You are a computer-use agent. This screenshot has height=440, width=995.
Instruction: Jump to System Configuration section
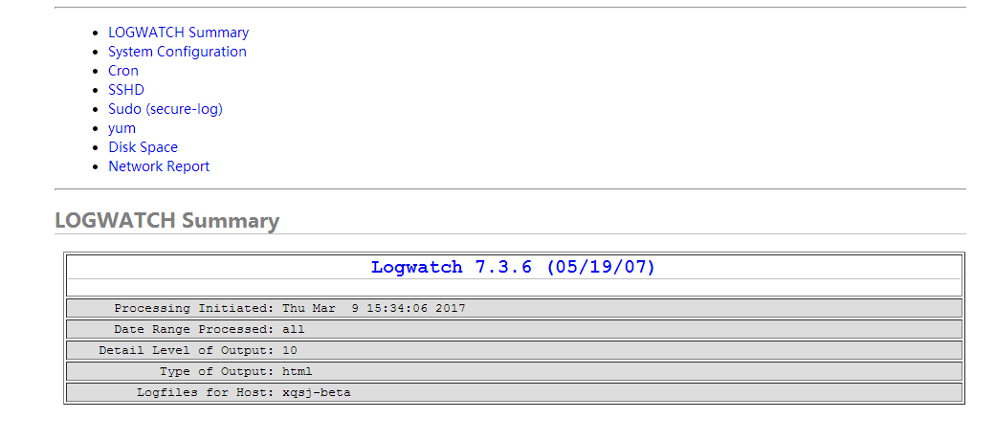pyautogui.click(x=177, y=52)
